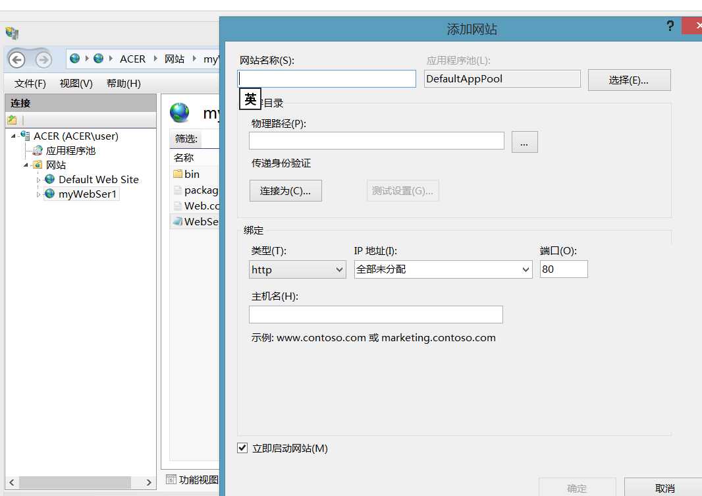Screen dimensions: 702x496
Task: Open the 类型(T) http dropdown
Action: pyautogui.click(x=297, y=269)
